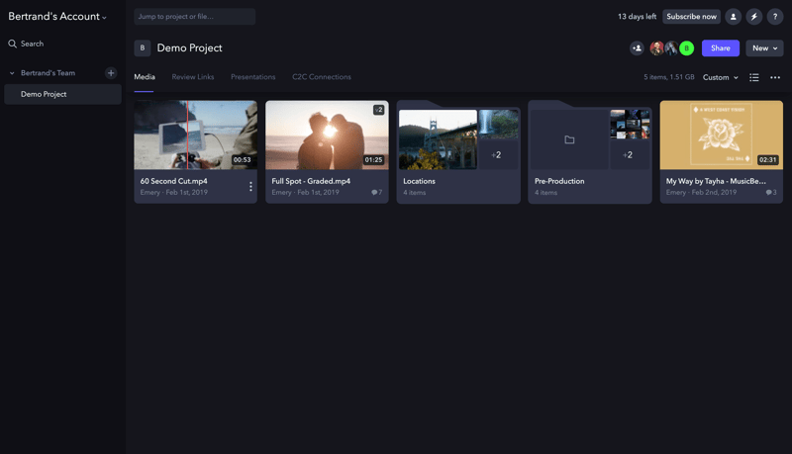Click the B project icon beside Demo Project
Image resolution: width=792 pixels, height=454 pixels.
click(143, 47)
